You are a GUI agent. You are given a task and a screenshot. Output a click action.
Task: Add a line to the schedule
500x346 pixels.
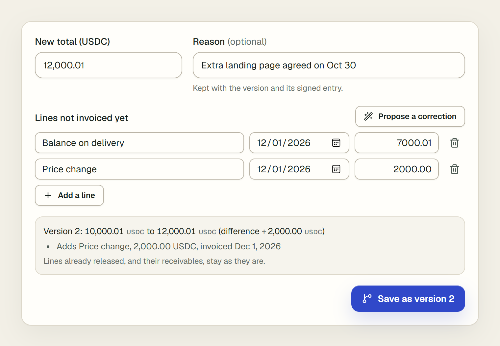click(69, 195)
